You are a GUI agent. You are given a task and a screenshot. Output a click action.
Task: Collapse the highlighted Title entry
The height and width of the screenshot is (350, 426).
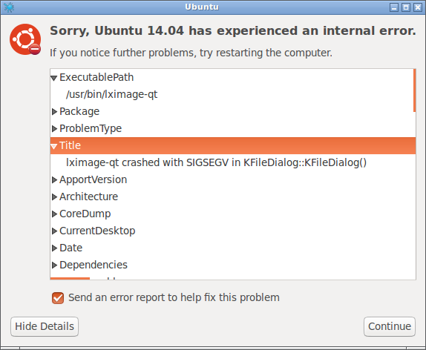point(53,146)
